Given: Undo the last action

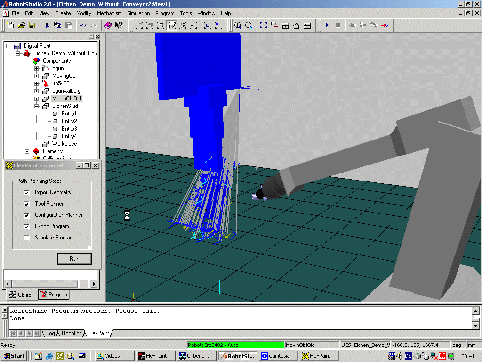Looking at the screenshot, I should click(x=83, y=25).
